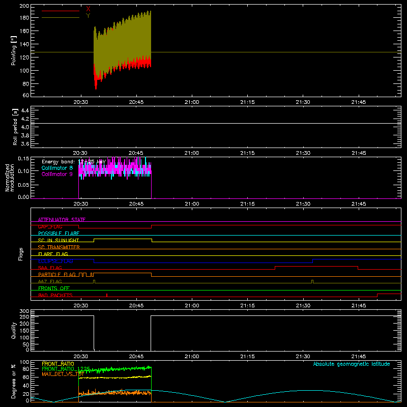The image size is (407, 407).
Task: Click the "0.05" value on the modulation axis
Action: pyautogui.click(x=23, y=185)
